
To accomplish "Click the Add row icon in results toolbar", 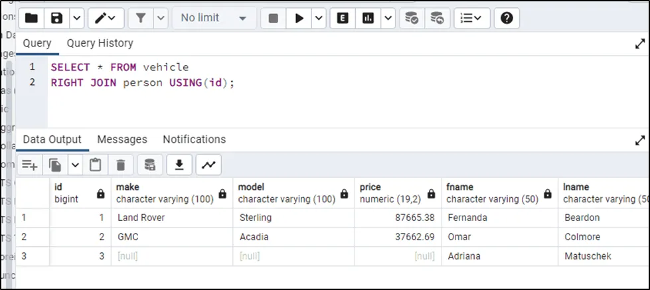I will pos(30,165).
